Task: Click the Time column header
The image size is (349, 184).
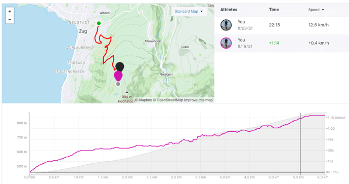Action: pos(274,10)
